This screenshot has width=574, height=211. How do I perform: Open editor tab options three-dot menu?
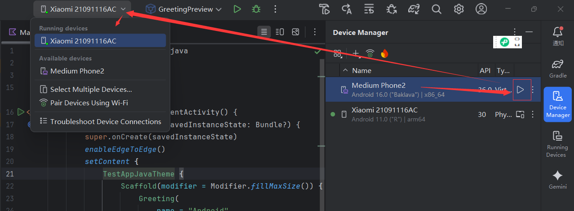click(315, 32)
